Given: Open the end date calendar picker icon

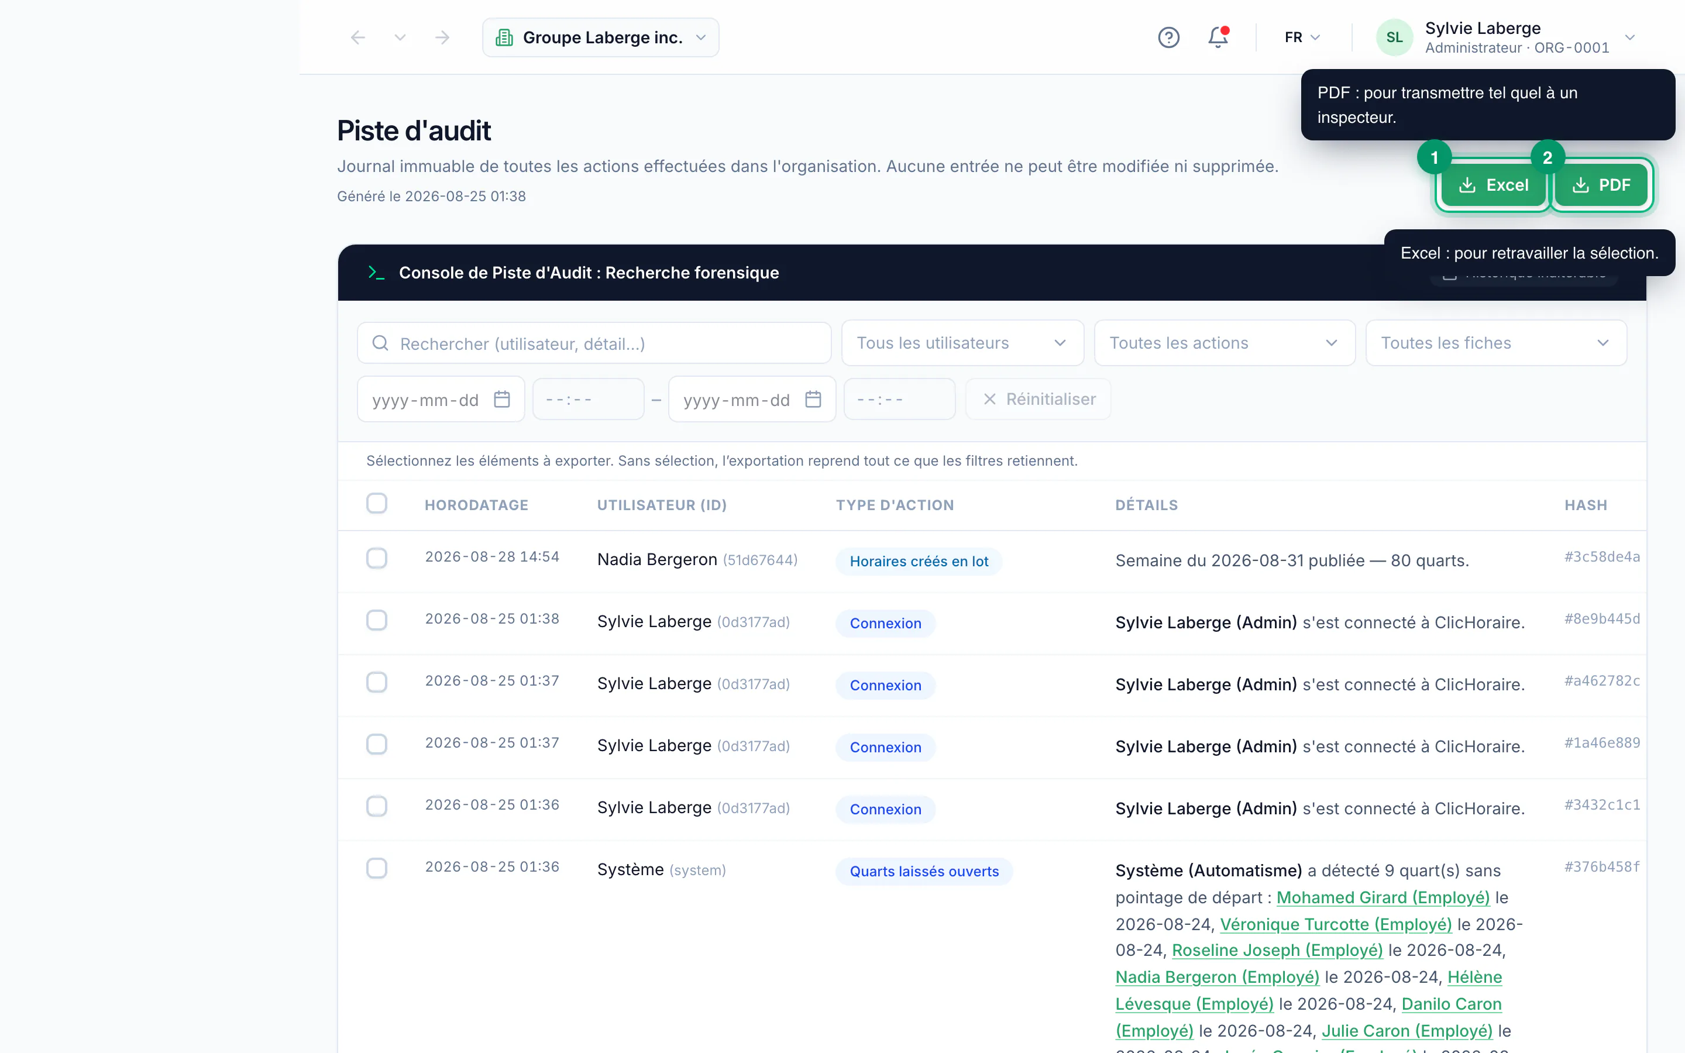Looking at the screenshot, I should coord(813,400).
